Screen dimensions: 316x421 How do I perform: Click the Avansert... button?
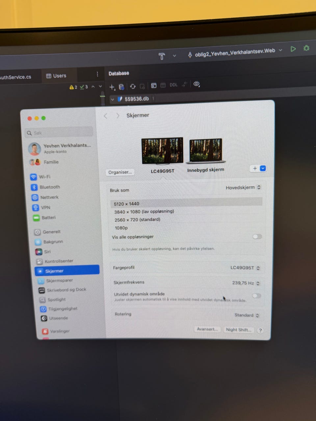click(207, 329)
